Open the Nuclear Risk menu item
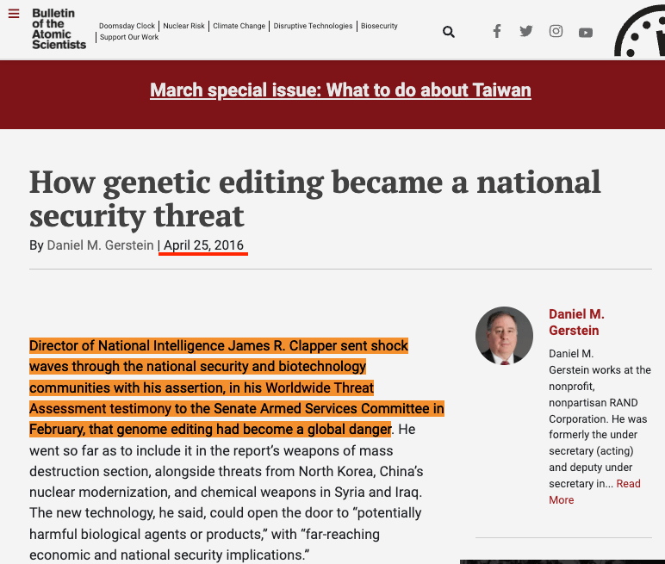The height and width of the screenshot is (564, 665). coord(184,26)
